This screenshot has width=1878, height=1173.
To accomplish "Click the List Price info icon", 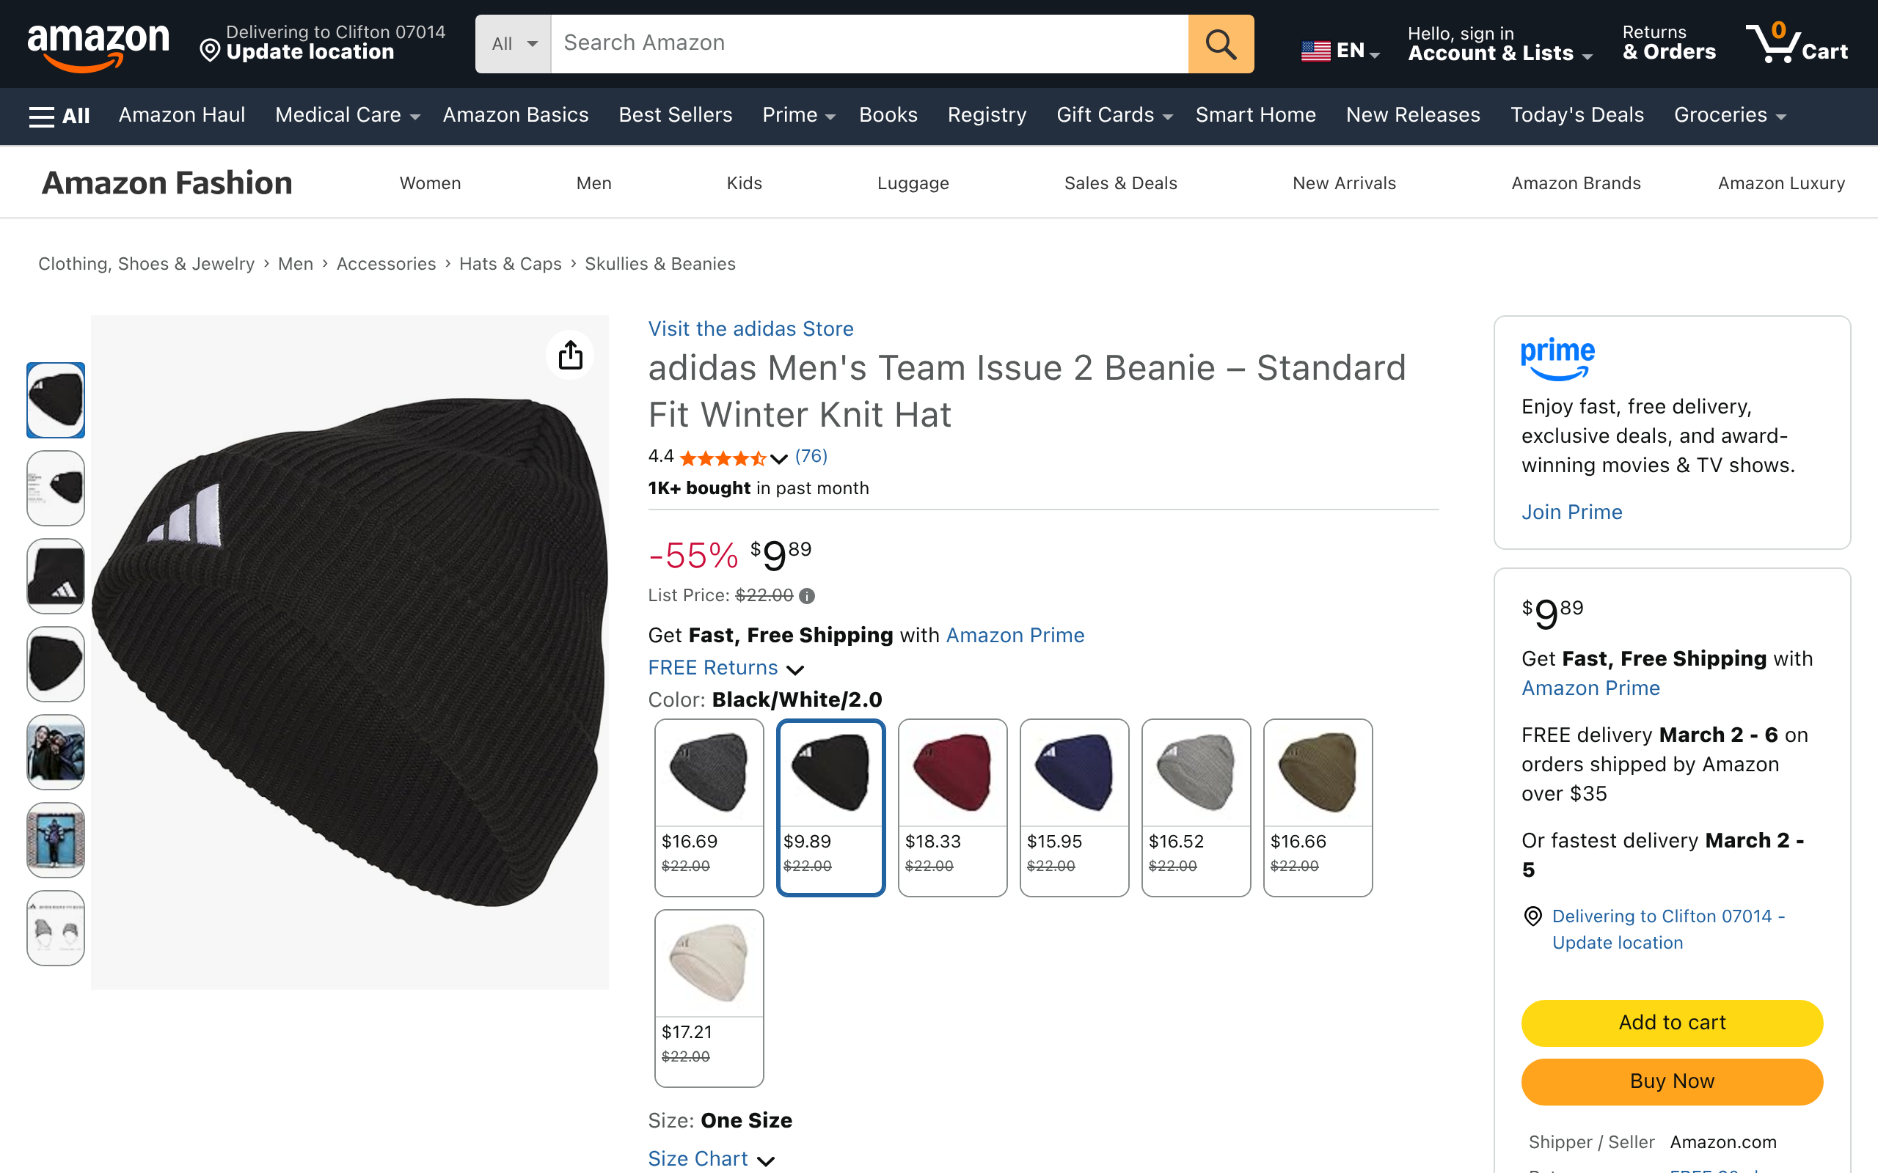I will (x=807, y=596).
